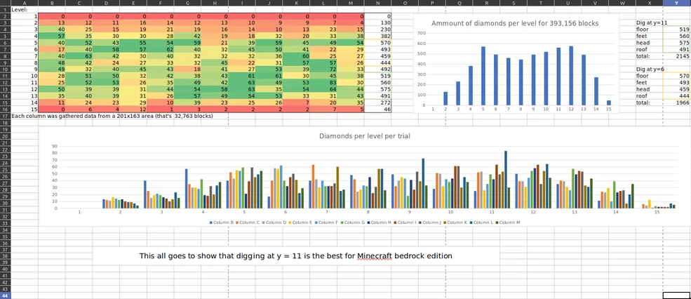Screen dimensions: 691x299
Task: Click the 'Diamonds per level per trial' chart title
Action: click(x=365, y=136)
